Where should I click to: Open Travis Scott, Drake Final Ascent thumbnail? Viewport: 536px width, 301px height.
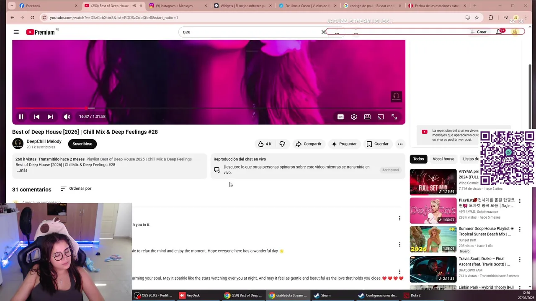point(433,269)
